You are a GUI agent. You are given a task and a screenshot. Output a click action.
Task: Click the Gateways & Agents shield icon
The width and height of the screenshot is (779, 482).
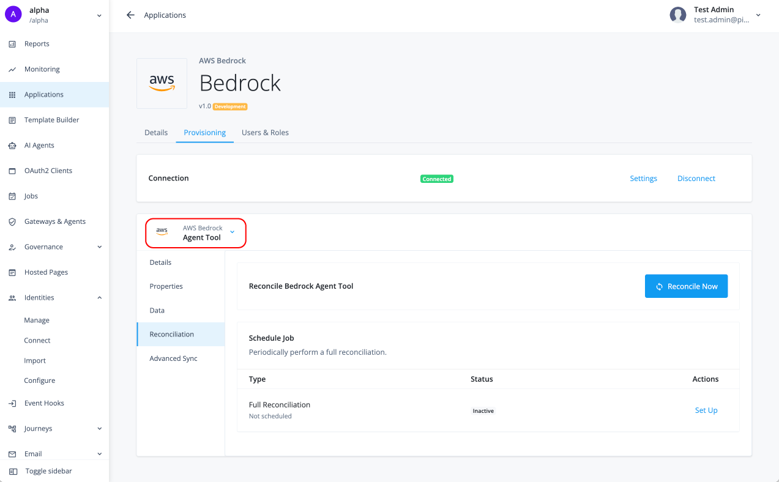[12, 222]
